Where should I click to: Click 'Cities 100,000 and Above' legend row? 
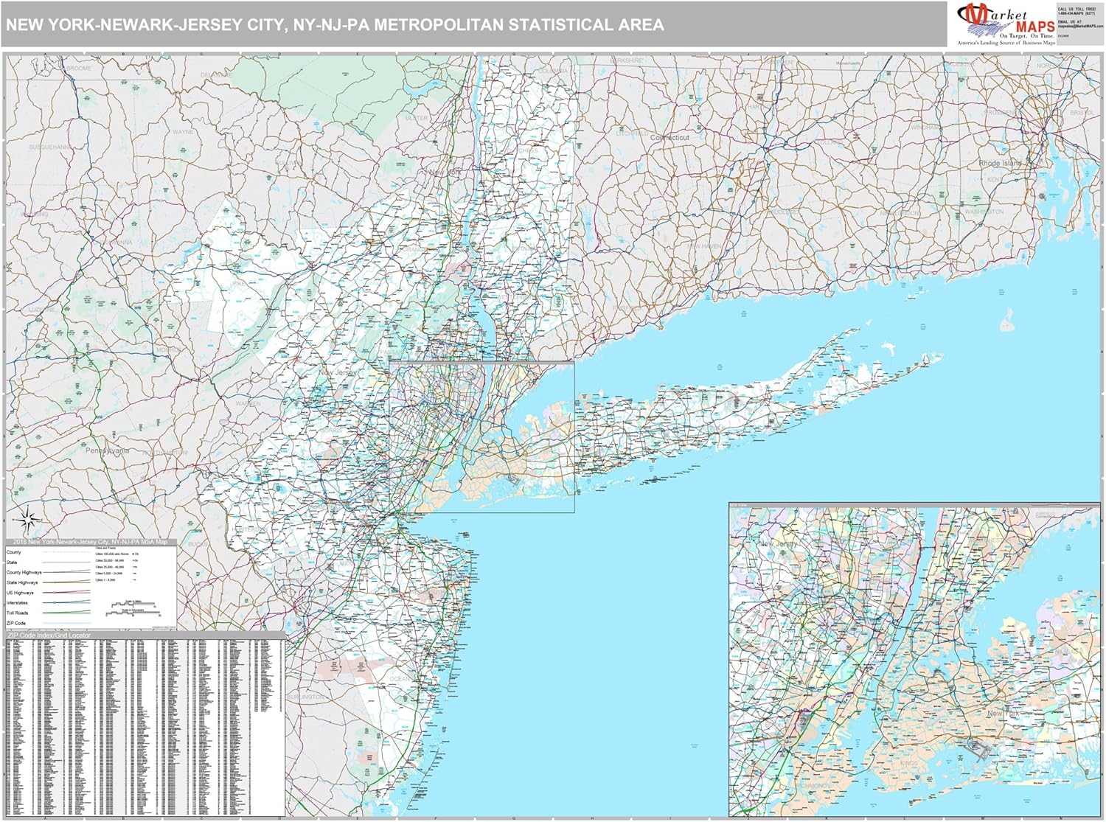(117, 554)
